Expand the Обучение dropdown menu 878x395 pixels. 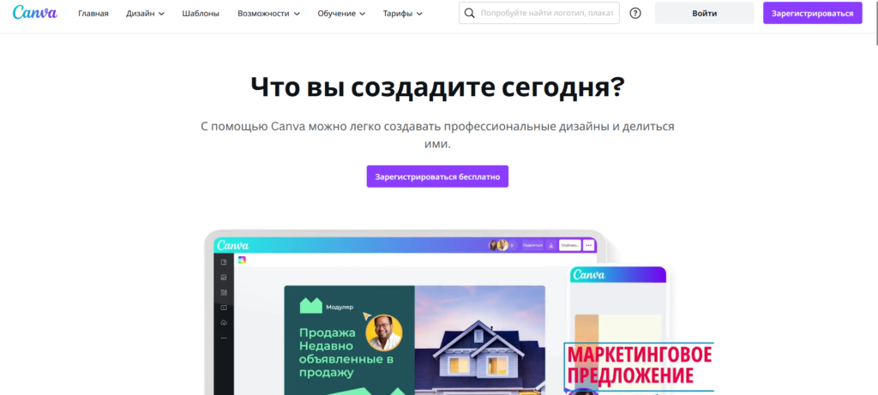(341, 14)
